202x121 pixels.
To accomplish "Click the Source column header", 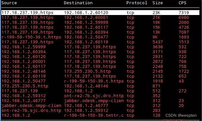I will point(9,3).
